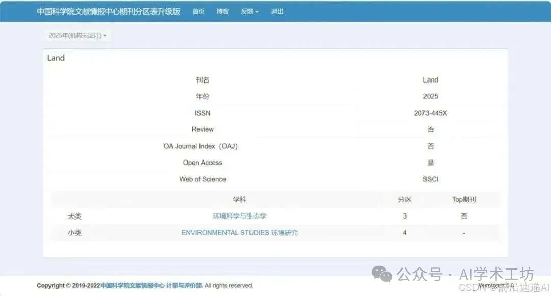Image resolution: width=551 pixels, height=296 pixels.
Task: Select the Open Access value 是
Action: 431,163
